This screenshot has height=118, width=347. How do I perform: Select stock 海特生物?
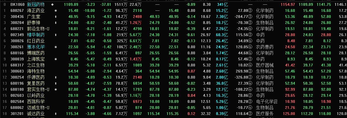(x=36, y=71)
